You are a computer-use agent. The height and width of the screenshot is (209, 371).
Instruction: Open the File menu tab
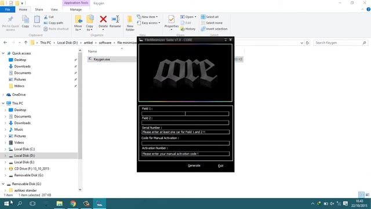(x=8, y=9)
